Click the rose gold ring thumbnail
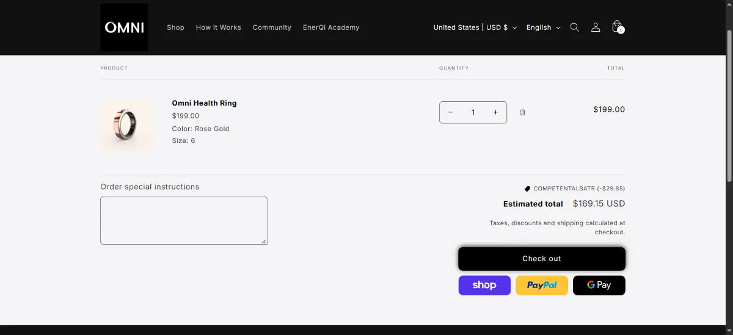Screen dimensions: 733x335 127,125
